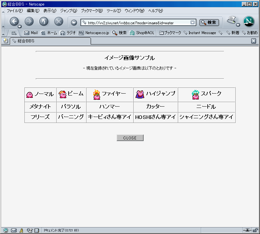Open Address Book from the status bar
This screenshot has height=234, width=260.
click(37, 230)
